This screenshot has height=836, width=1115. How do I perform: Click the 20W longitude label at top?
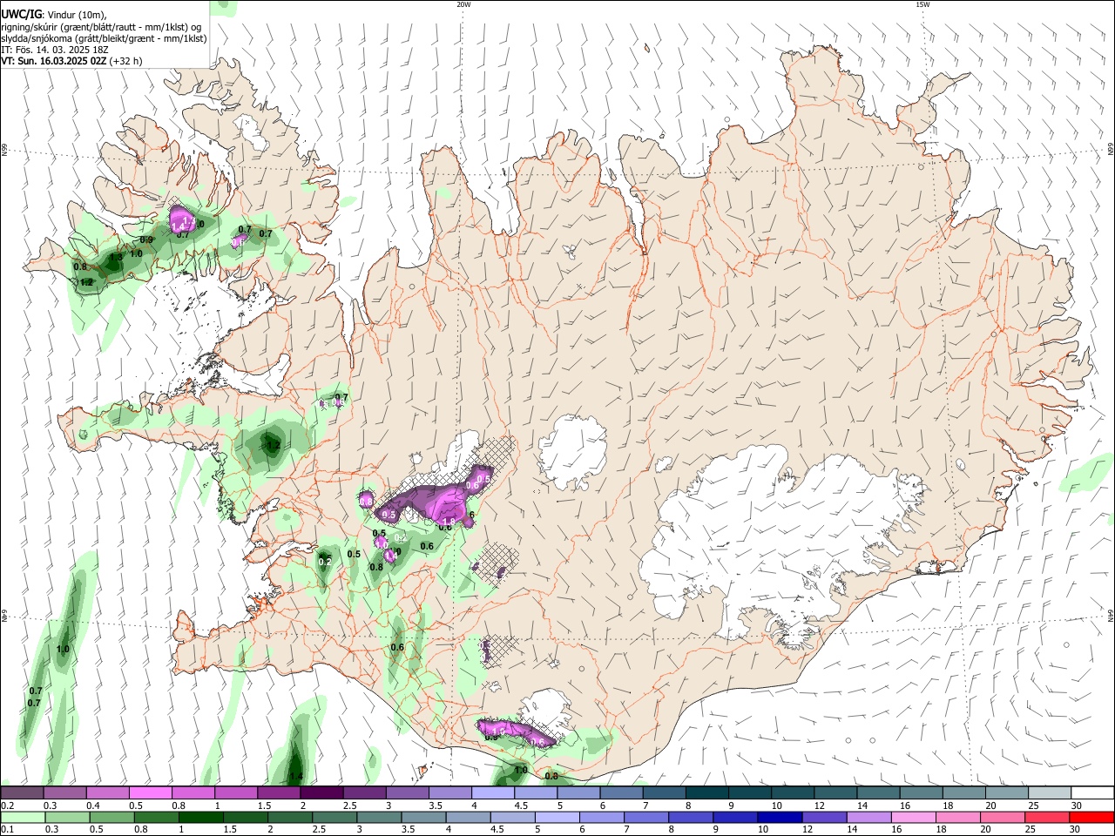[463, 4]
